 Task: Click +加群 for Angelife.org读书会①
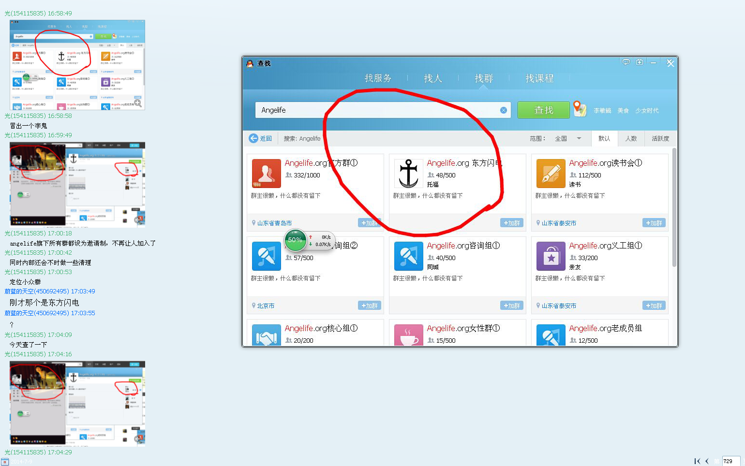[654, 223]
